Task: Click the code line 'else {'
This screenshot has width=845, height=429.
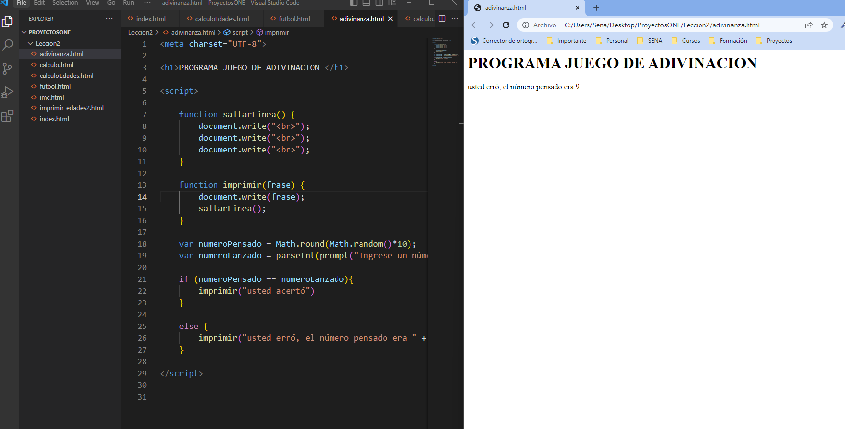Action: pos(193,326)
